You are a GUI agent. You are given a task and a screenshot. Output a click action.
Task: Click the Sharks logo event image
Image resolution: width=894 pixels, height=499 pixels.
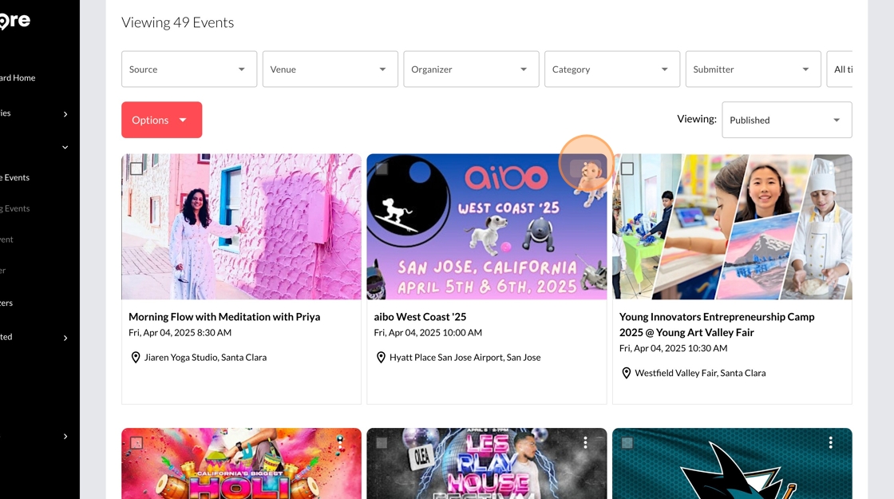coord(732,464)
